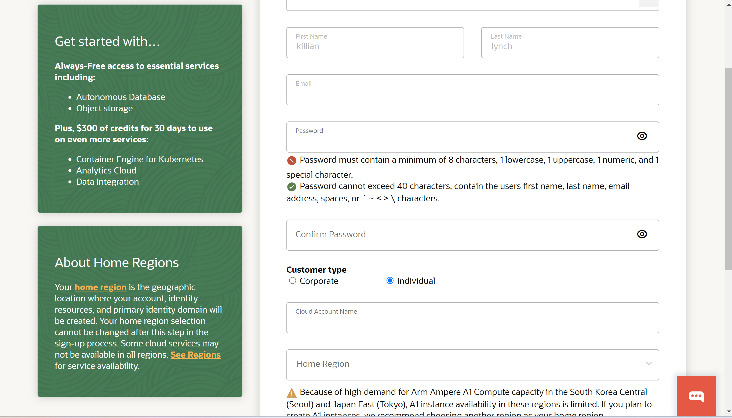The image size is (732, 418).
Task: Click the 'cannot exceed 40 characters' rule text
Action: [x=458, y=192]
